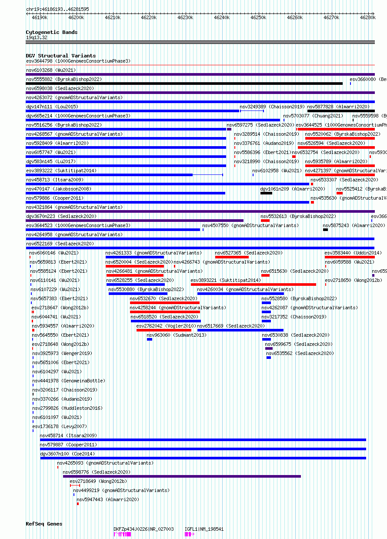Click the dgv1061n209 (Almarri2020) label
The height and width of the screenshot is (539, 387).
[x=293, y=189]
